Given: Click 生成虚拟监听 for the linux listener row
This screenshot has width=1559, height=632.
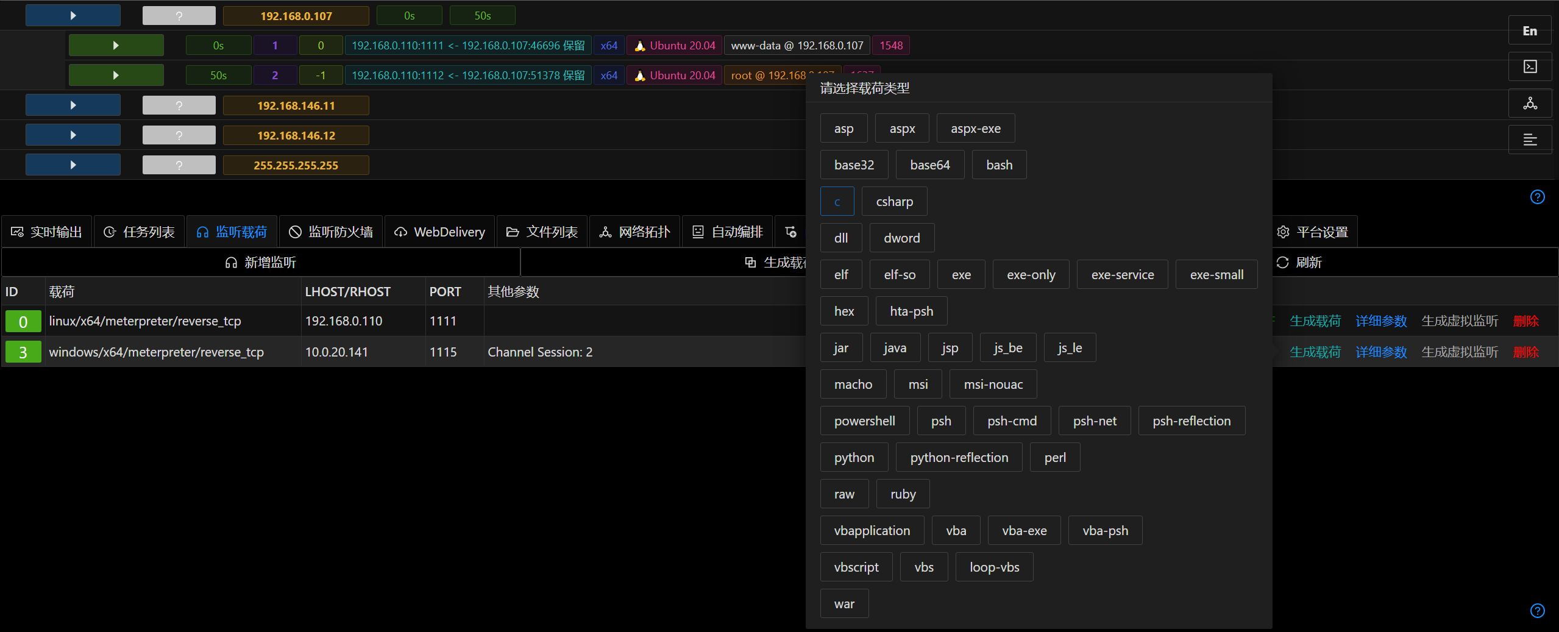Looking at the screenshot, I should (x=1460, y=321).
